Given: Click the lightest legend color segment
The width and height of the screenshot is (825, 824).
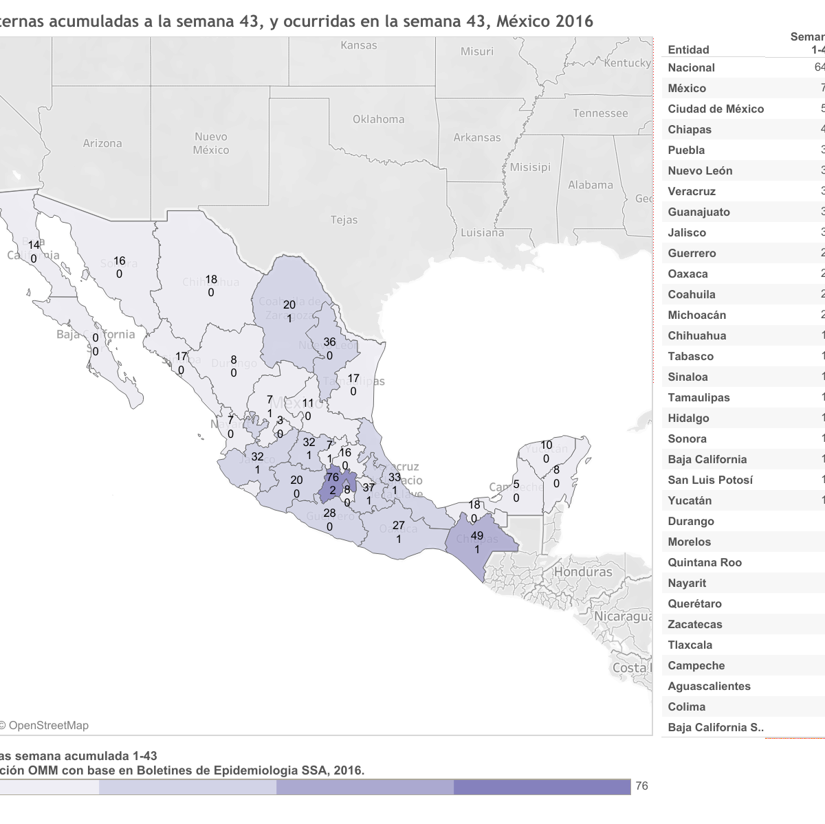Looking at the screenshot, I should tap(48, 787).
